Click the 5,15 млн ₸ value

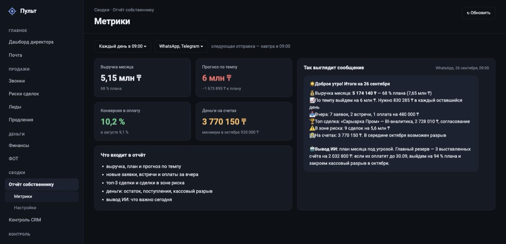(x=121, y=78)
